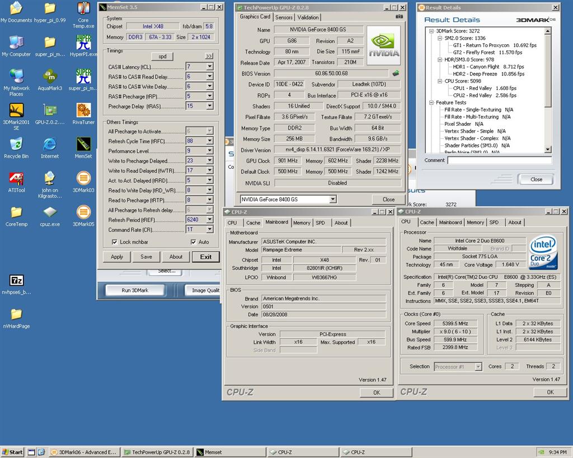Click the GPU-Z screenshot camera icon
Screen dimensions: 573x458
click(x=399, y=17)
